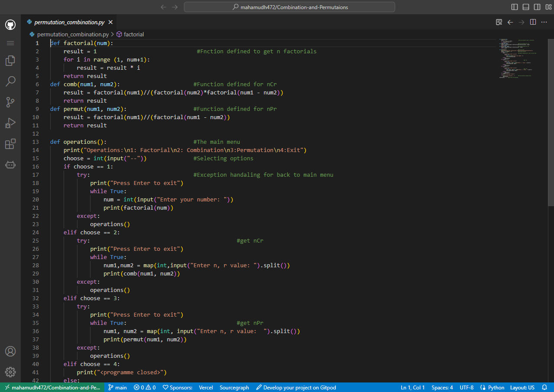Click the open changes icon in editor toolbar
Image resolution: width=554 pixels, height=392 pixels.
499,22
